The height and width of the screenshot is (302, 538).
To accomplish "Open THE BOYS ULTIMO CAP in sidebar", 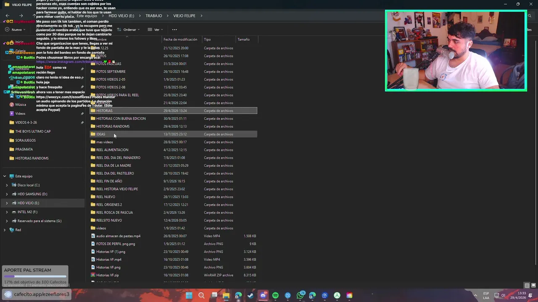I will pos(33,131).
